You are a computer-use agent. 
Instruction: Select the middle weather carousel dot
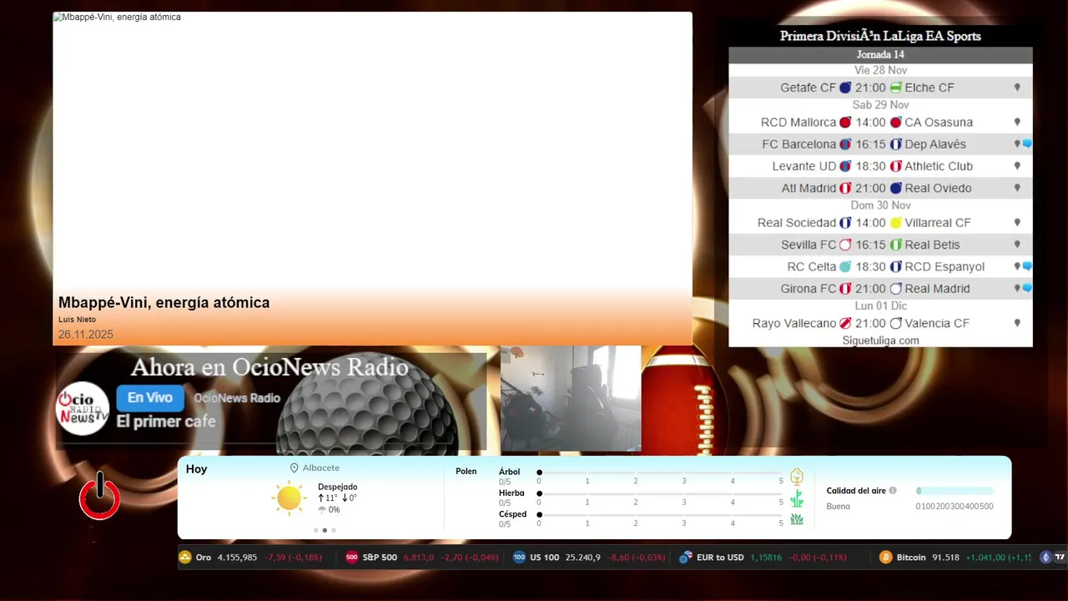[x=325, y=530]
